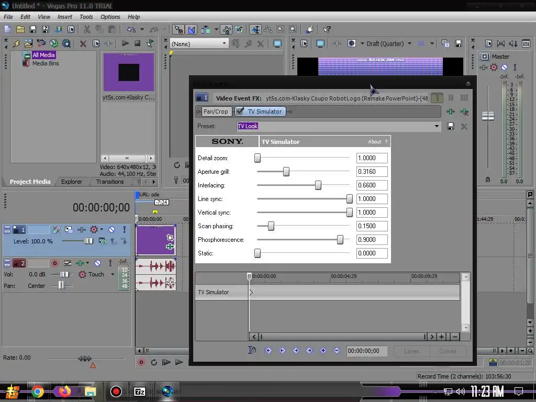This screenshot has width=536, height=402.
Task: Click the Save Preset disk icon
Action: [x=451, y=127]
